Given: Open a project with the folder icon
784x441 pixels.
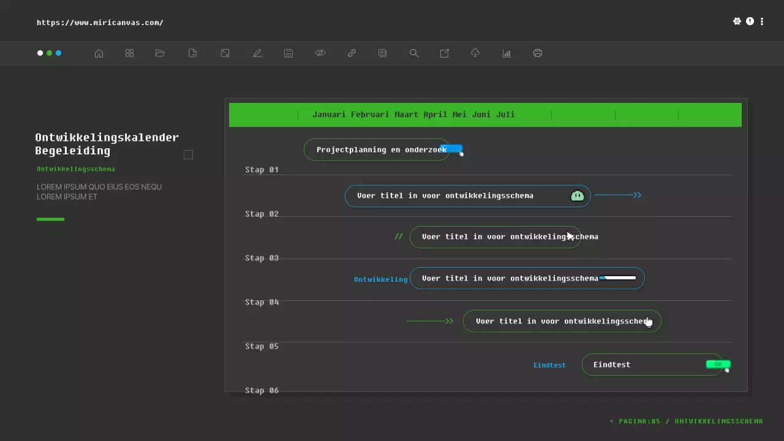Looking at the screenshot, I should 160,53.
